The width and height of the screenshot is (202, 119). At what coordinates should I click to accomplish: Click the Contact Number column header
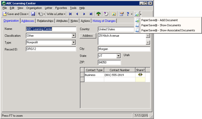tap(120, 70)
